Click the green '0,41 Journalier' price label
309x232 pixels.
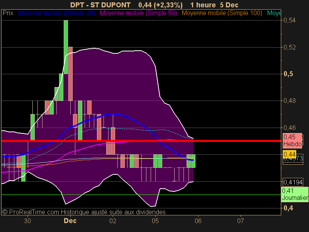point(295,194)
